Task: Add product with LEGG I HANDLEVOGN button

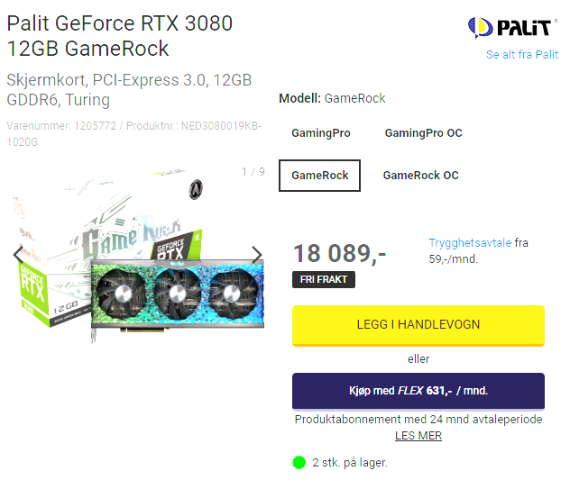Action: tap(418, 326)
